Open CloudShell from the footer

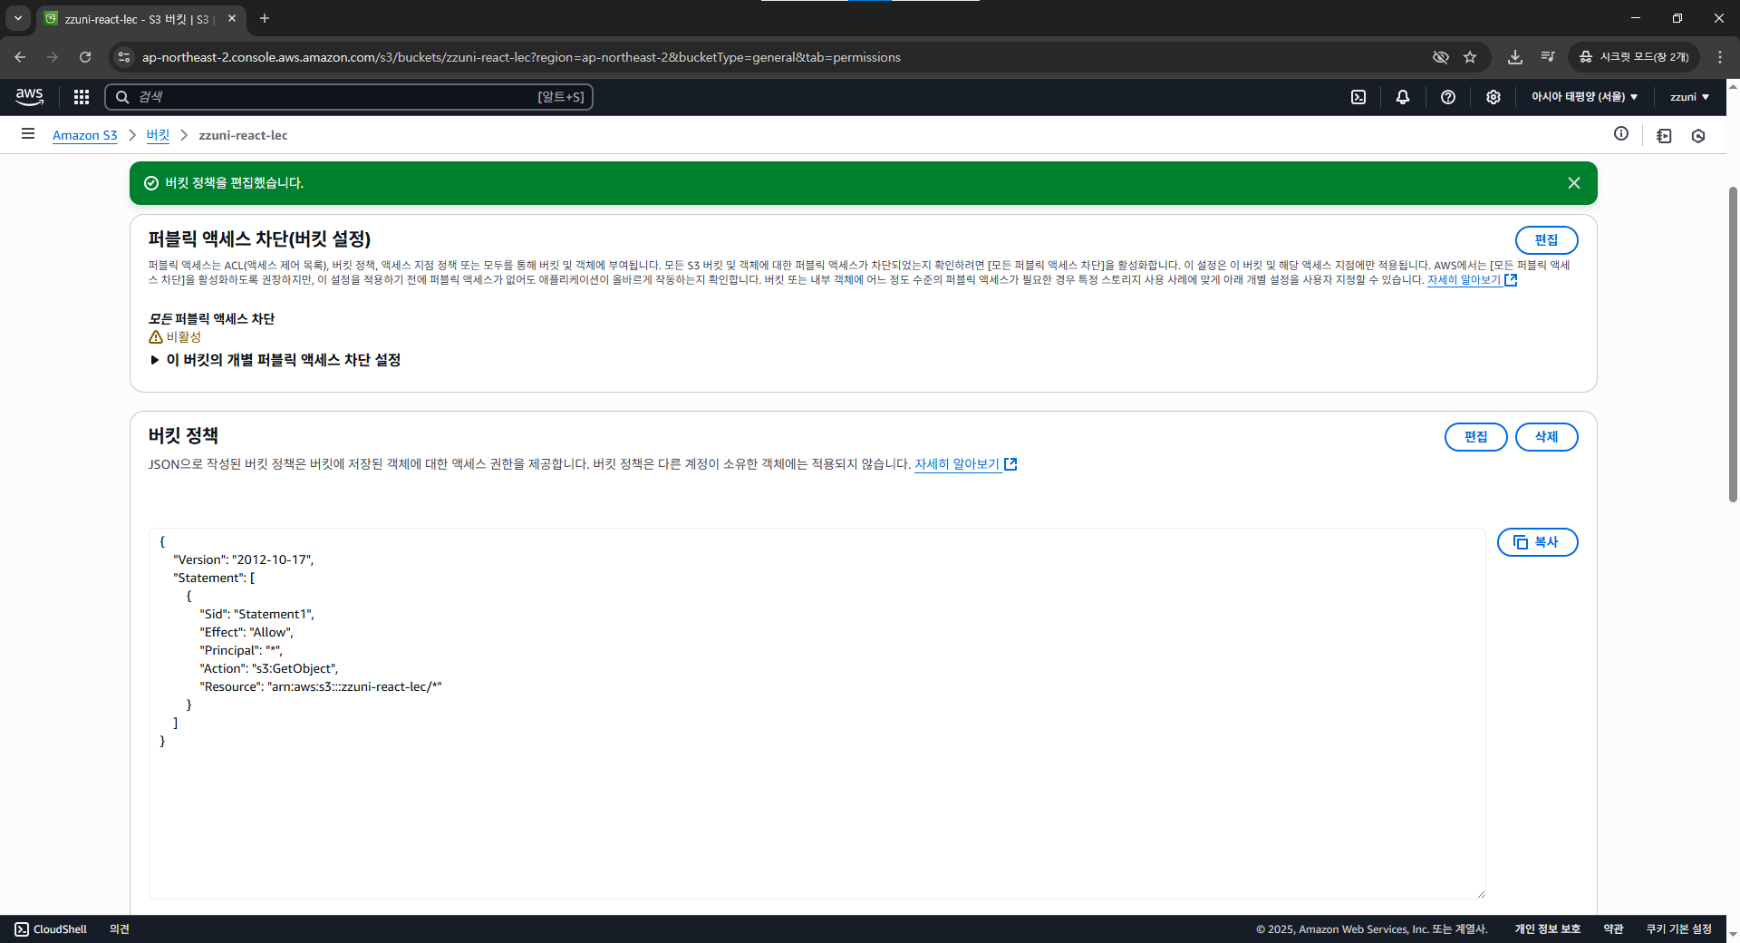51,929
